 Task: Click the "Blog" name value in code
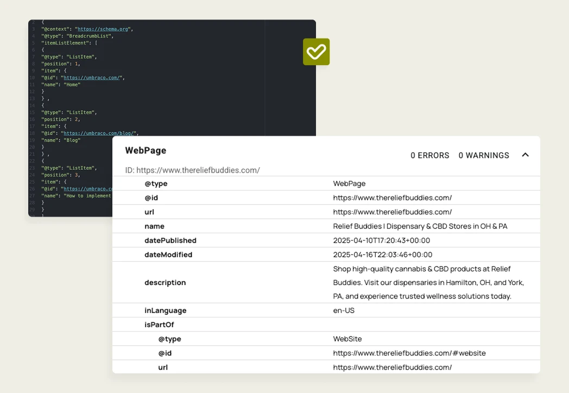point(72,140)
